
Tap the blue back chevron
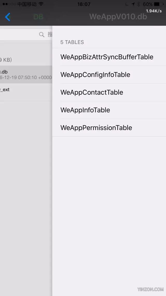(8, 17)
